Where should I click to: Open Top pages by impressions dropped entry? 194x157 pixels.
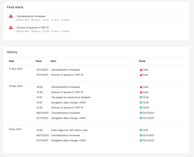[71, 98]
